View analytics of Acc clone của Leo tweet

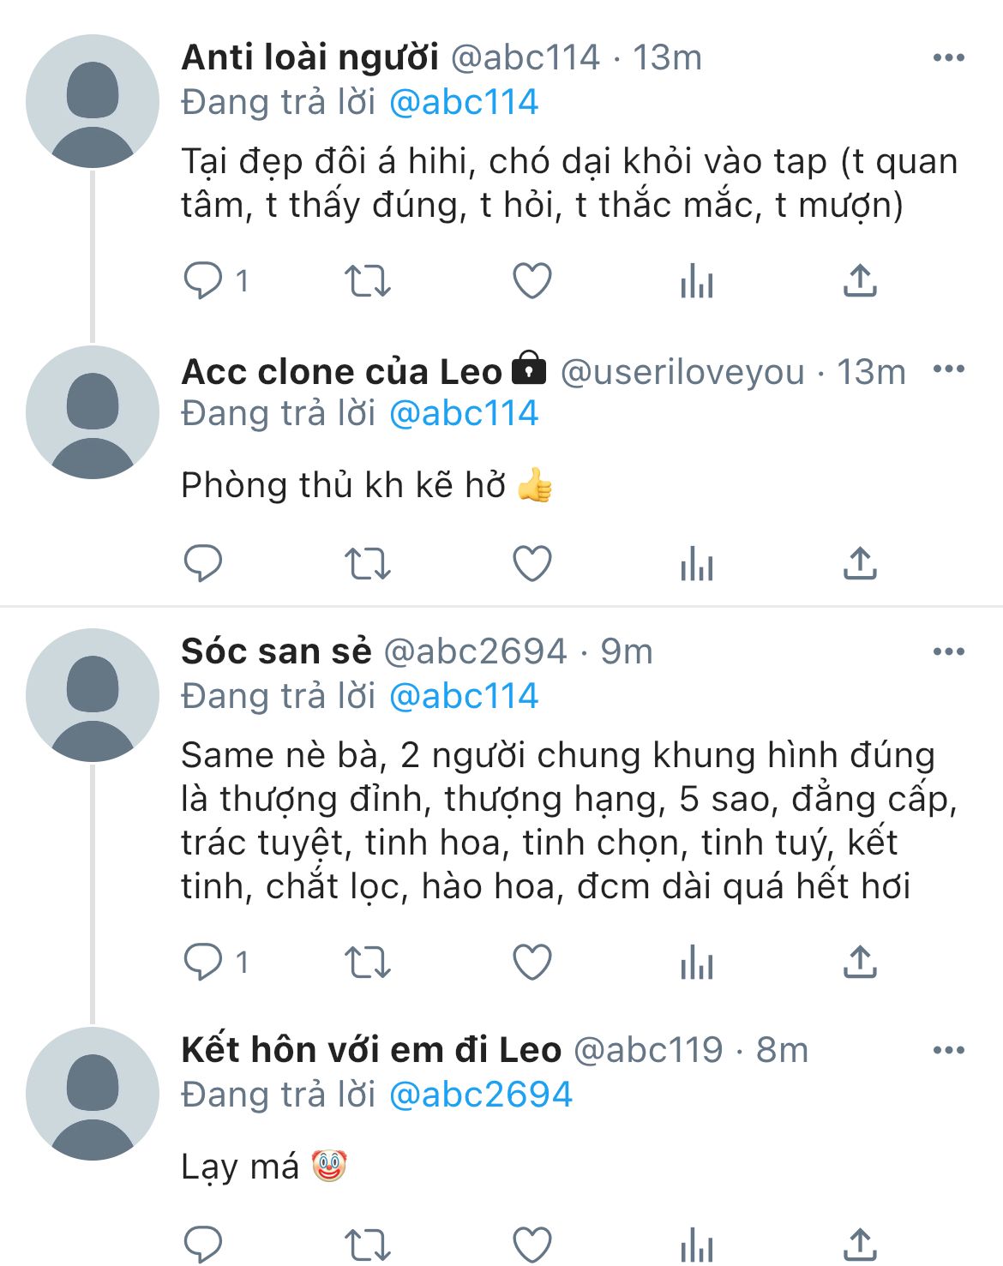(x=696, y=563)
